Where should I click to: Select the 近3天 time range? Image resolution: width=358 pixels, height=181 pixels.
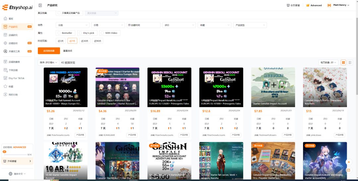61,41
